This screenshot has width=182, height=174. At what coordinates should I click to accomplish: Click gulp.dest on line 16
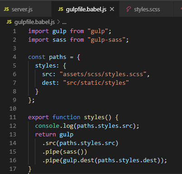click(78, 160)
